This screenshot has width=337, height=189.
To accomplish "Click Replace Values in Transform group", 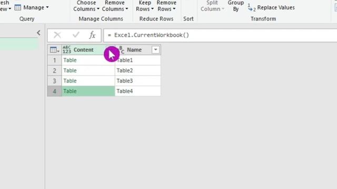I will (x=271, y=7).
